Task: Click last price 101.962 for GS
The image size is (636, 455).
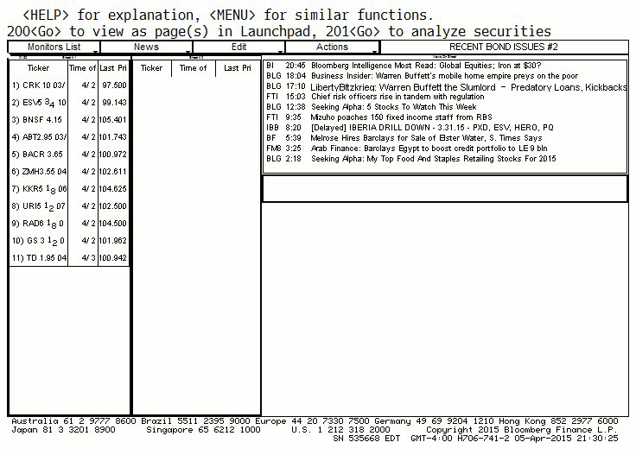Action: click(113, 241)
